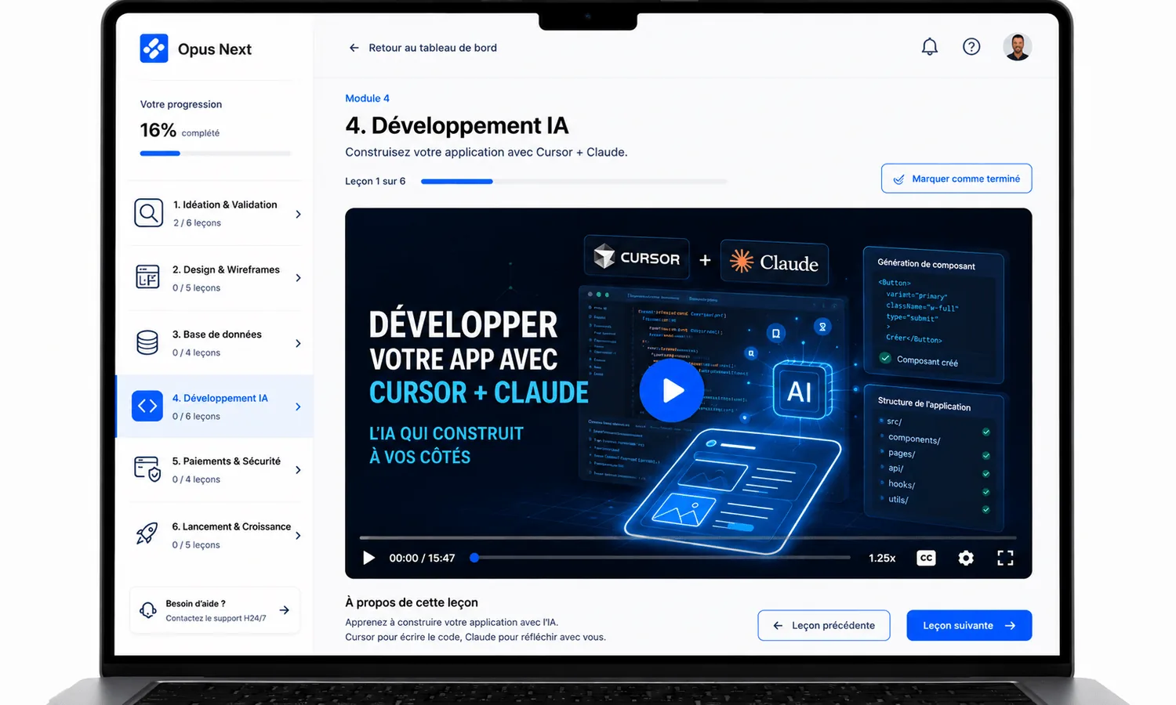
Task: Open support arrow in Besoin d'aide card
Action: 284,610
